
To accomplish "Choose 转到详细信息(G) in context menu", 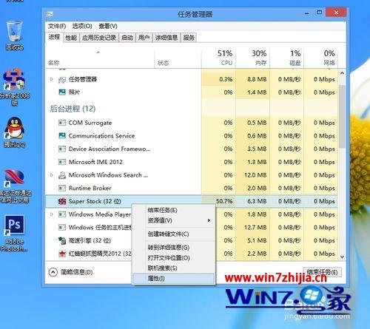I will [174, 248].
